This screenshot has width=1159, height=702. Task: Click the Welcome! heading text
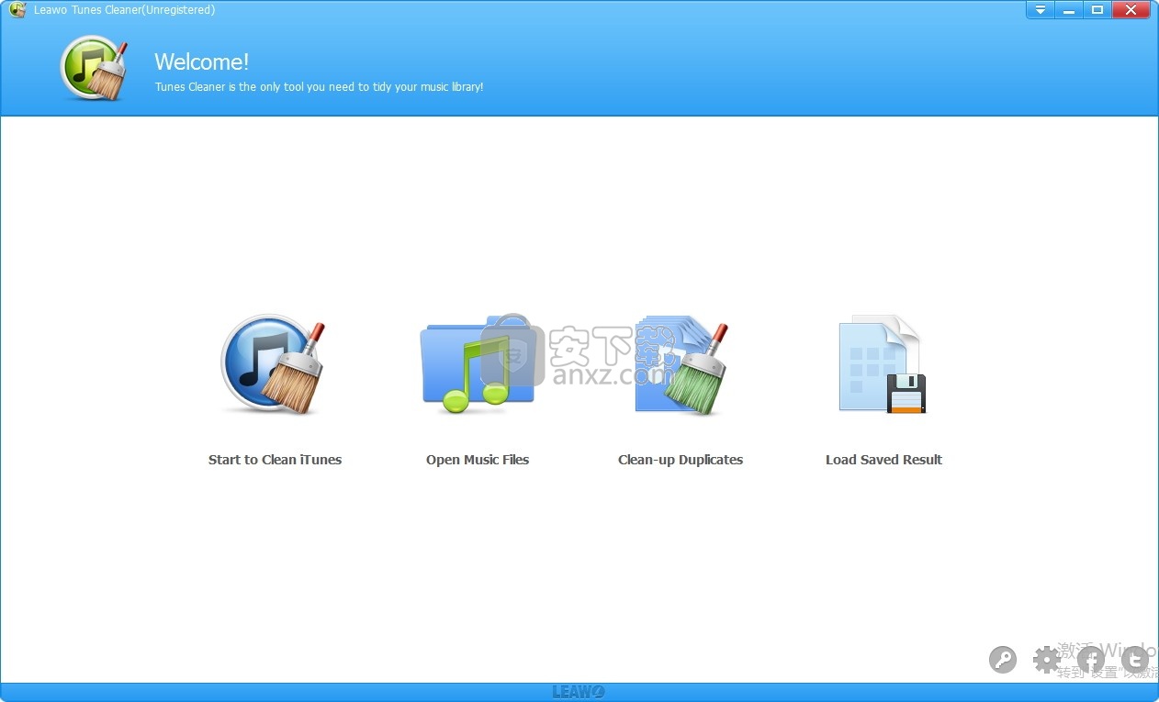201,61
